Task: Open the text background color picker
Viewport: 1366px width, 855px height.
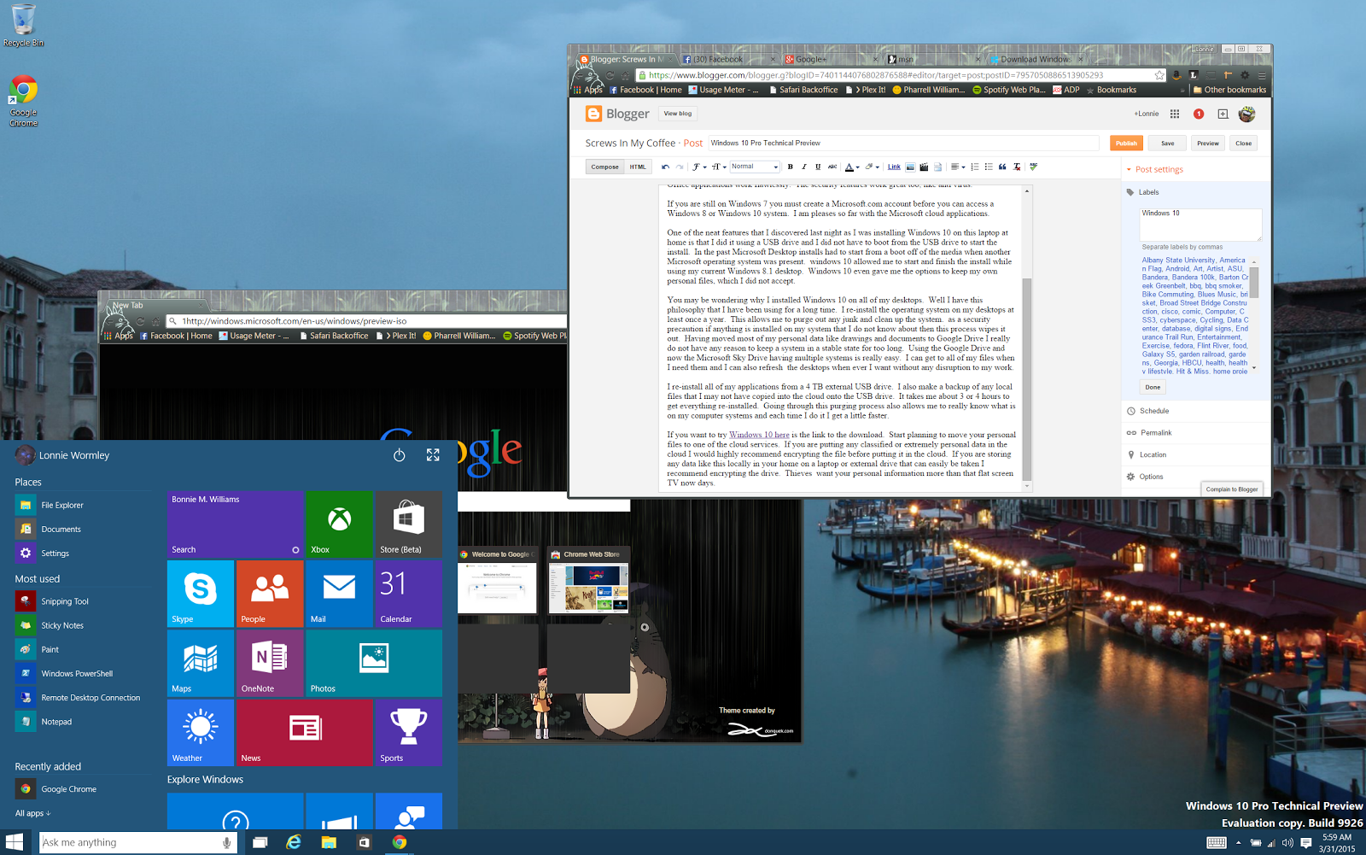Action: click(872, 167)
